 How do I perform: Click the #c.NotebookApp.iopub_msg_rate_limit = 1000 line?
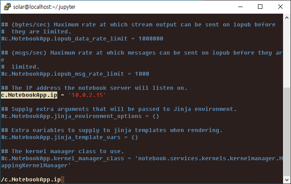(x=75, y=74)
